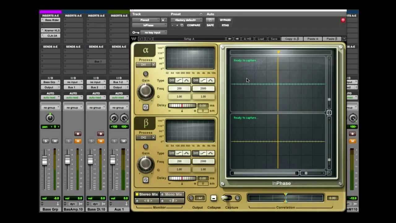
Task: Adjust the alpha Delay slider
Action: point(182,106)
